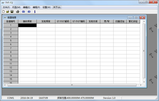Click horizontal scrollbar left arrow

click(5, 85)
